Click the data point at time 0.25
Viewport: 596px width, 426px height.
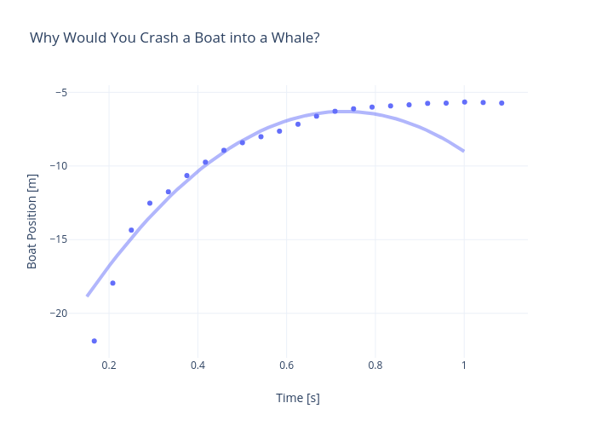131,230
